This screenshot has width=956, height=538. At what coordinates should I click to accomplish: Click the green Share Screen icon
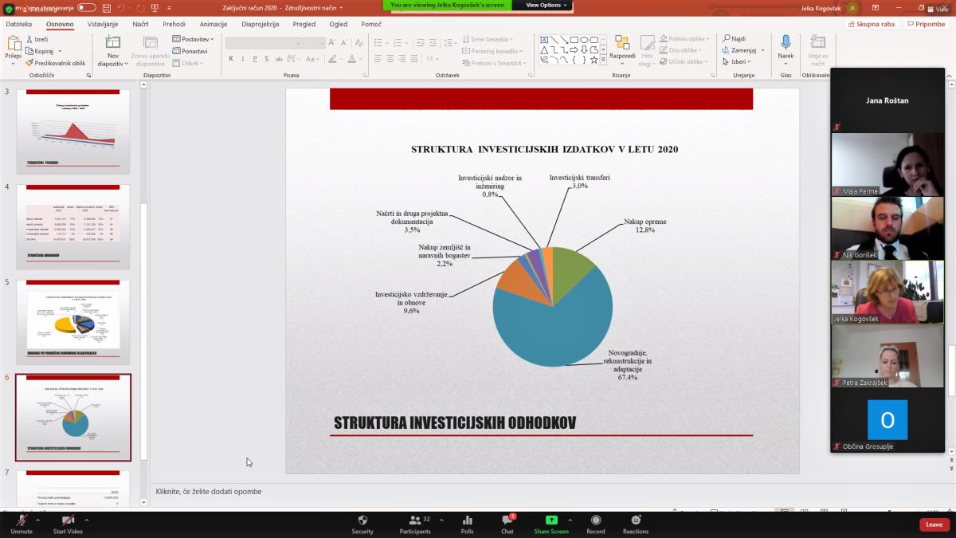click(x=551, y=520)
